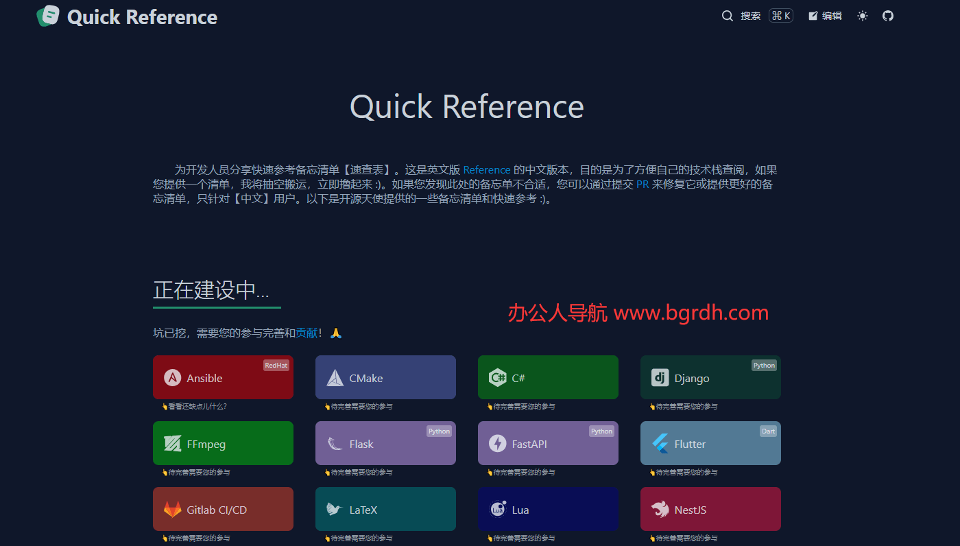Viewport: 960px width, 546px height.
Task: Open the Flask reference card
Action: [x=385, y=443]
